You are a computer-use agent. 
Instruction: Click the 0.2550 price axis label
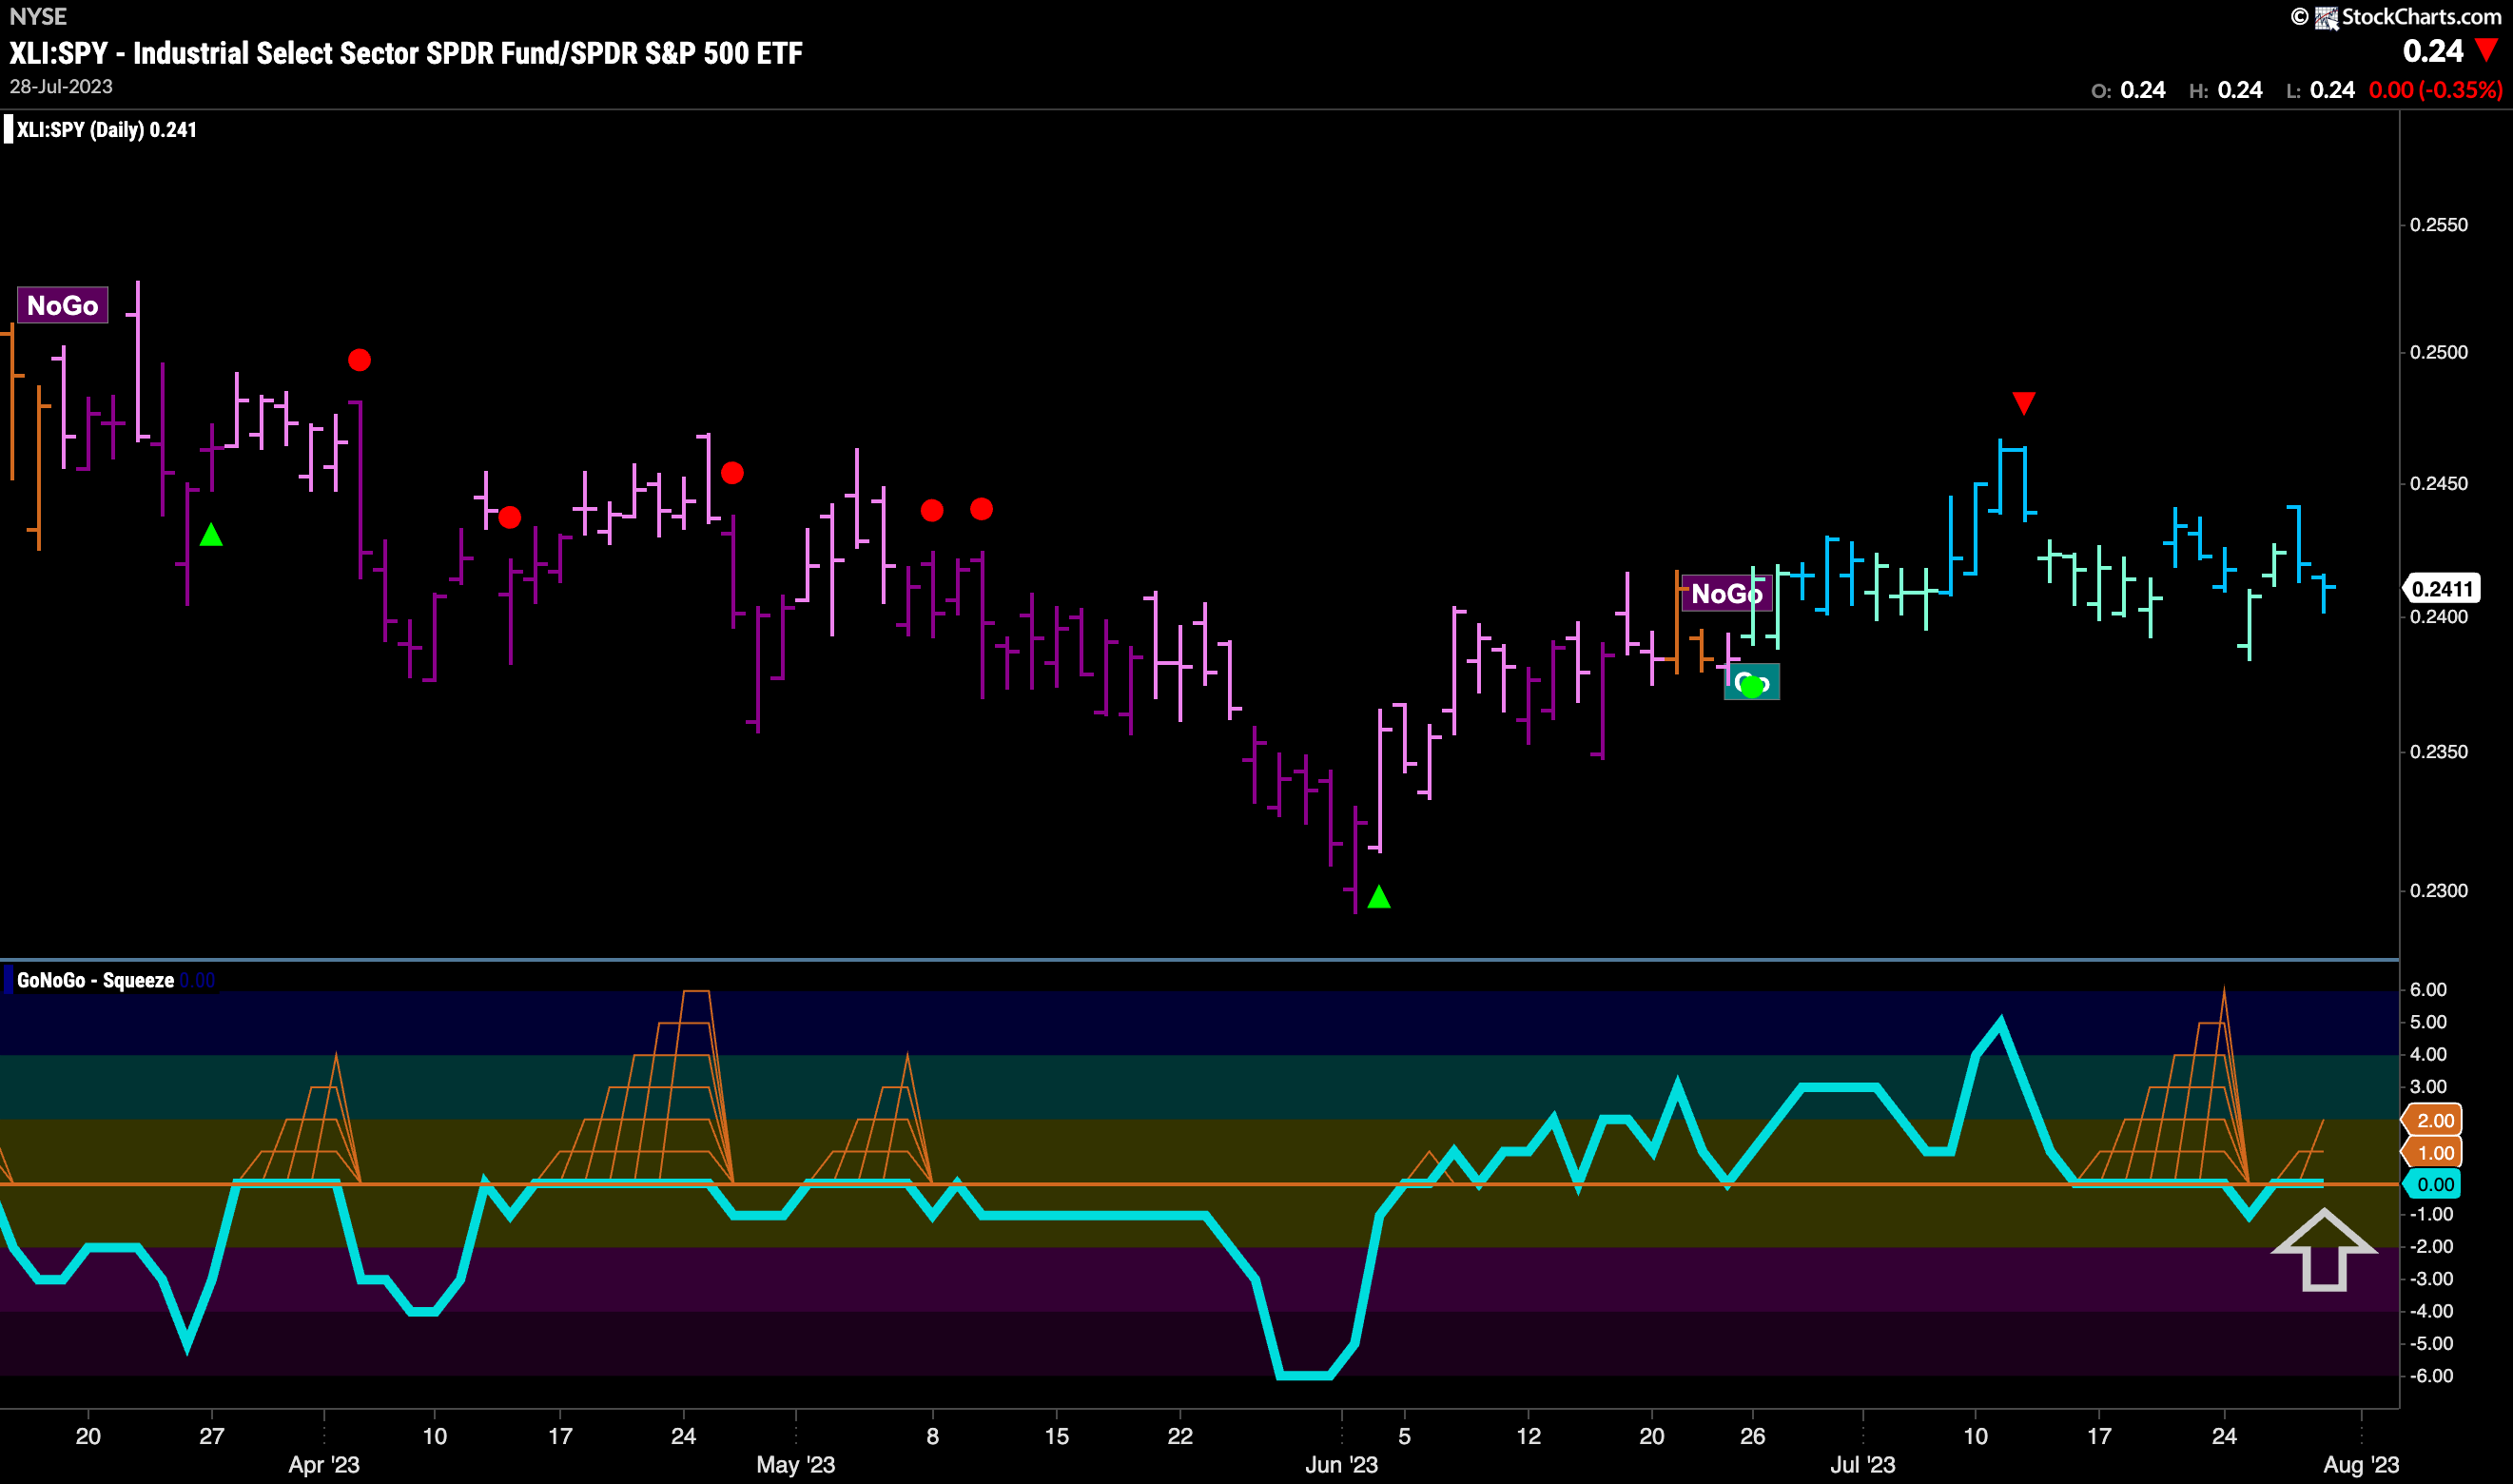[x=2439, y=225]
